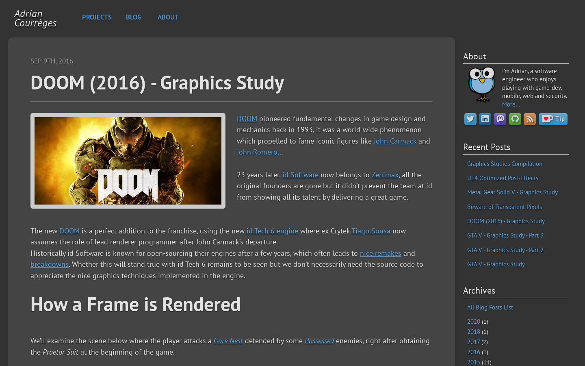
Task: Open the LinkedIn profile icon
Action: tap(485, 119)
